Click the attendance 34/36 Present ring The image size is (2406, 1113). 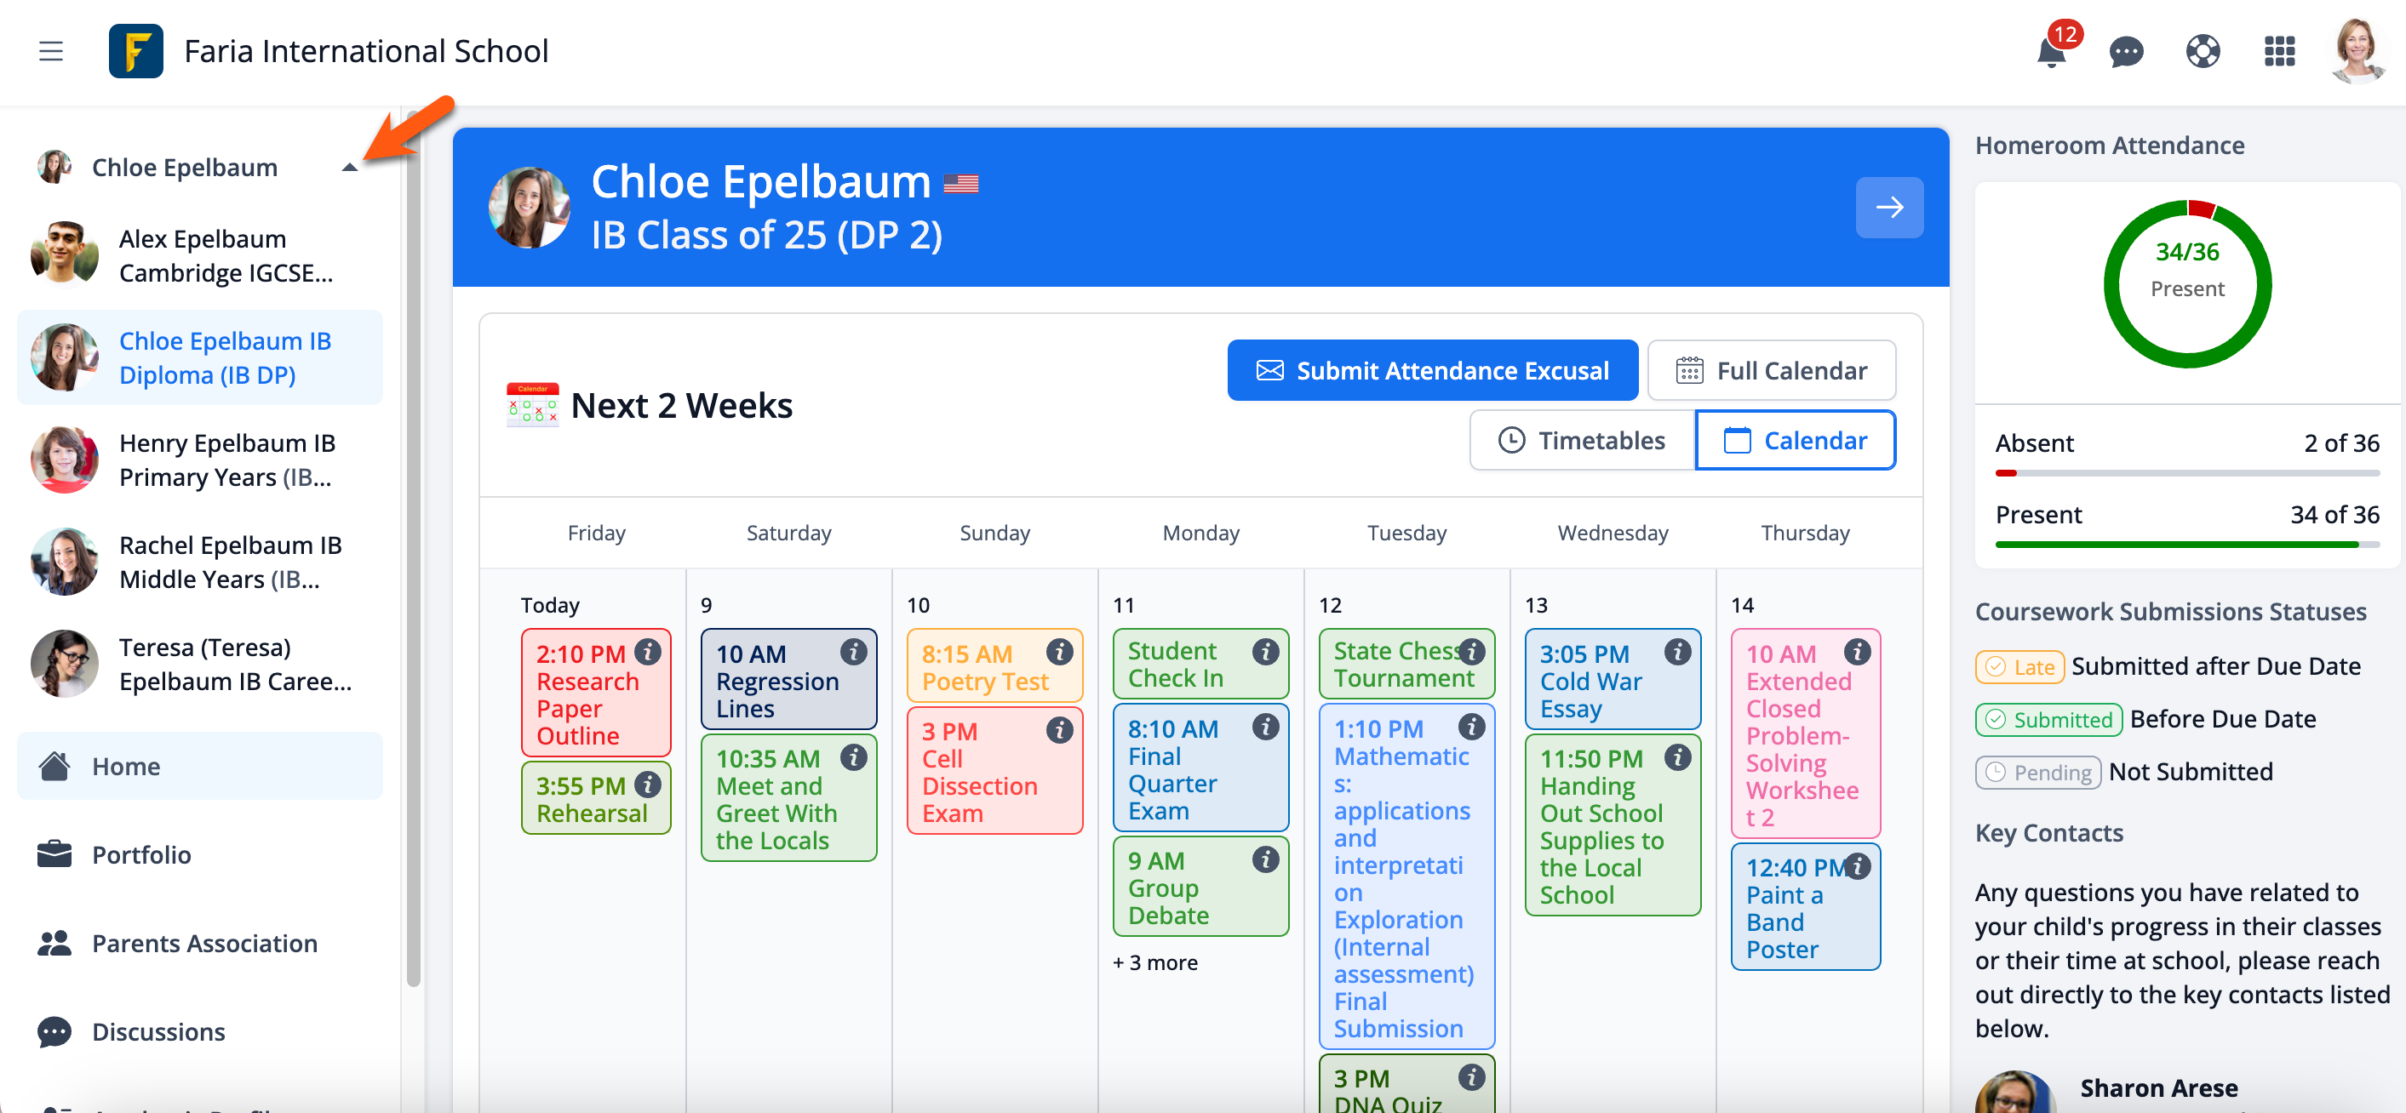(2186, 284)
